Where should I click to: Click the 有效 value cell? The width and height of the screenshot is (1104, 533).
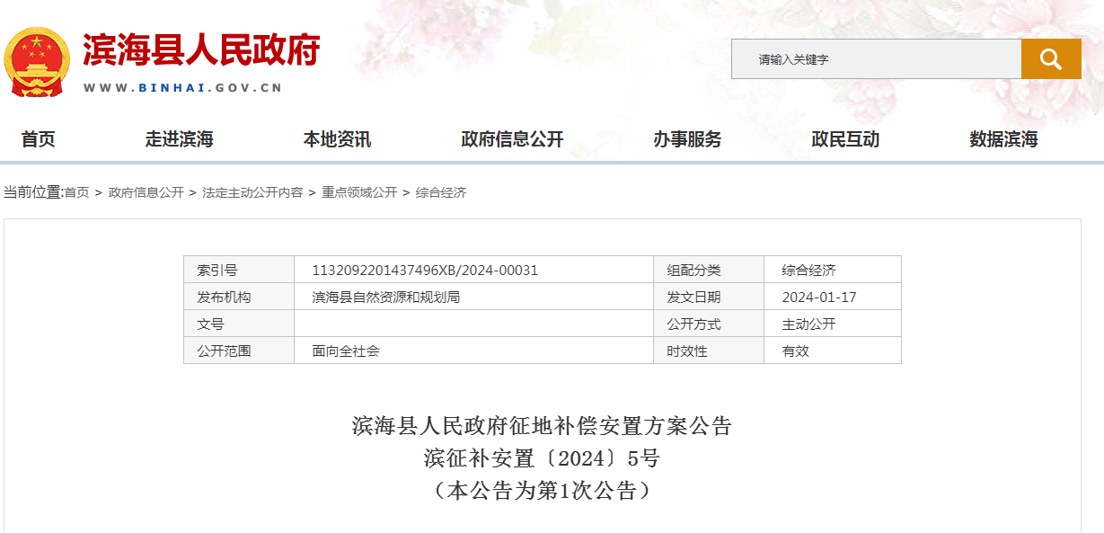coord(833,351)
